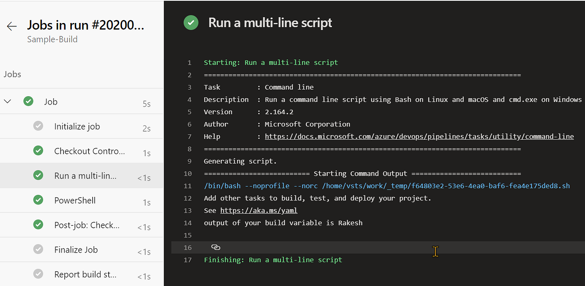Image resolution: width=585 pixels, height=286 pixels.
Task: Click green check icon for Checkout step
Action: point(38,151)
